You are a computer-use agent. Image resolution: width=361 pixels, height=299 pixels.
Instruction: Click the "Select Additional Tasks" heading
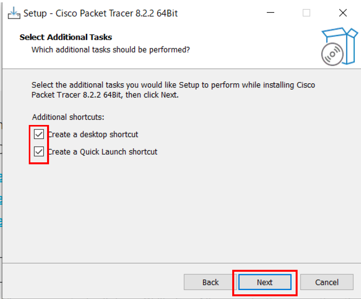coord(66,37)
